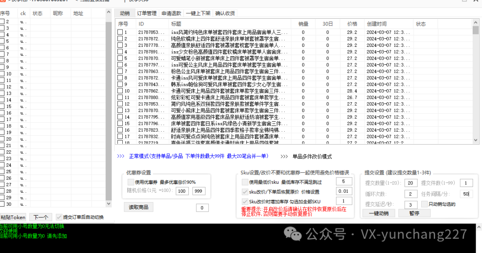Viewport: 482px width, 253px height.
Task: Toggle Sku改价时增加库存 checkbox
Action: tap(245, 202)
